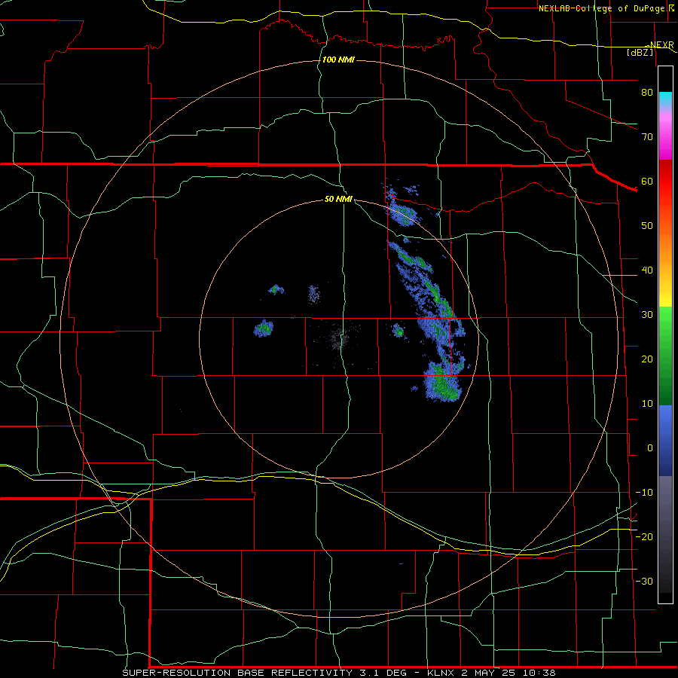Click the [dBZ] units label
Viewport: 678px width, 678px height.
coord(640,52)
